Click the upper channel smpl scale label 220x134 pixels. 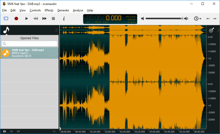[210, 37]
